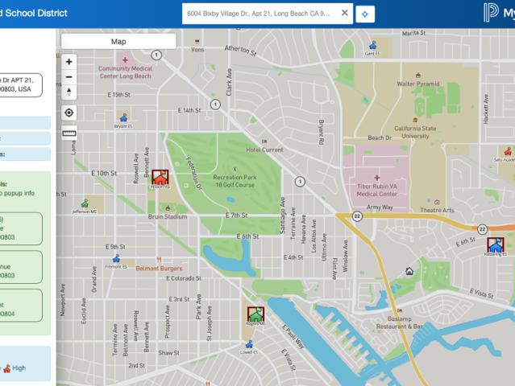Select the Rogers MS school marker

tap(255, 314)
